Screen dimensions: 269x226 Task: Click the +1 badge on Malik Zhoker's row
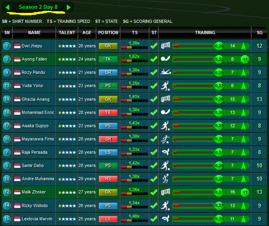click(x=244, y=192)
